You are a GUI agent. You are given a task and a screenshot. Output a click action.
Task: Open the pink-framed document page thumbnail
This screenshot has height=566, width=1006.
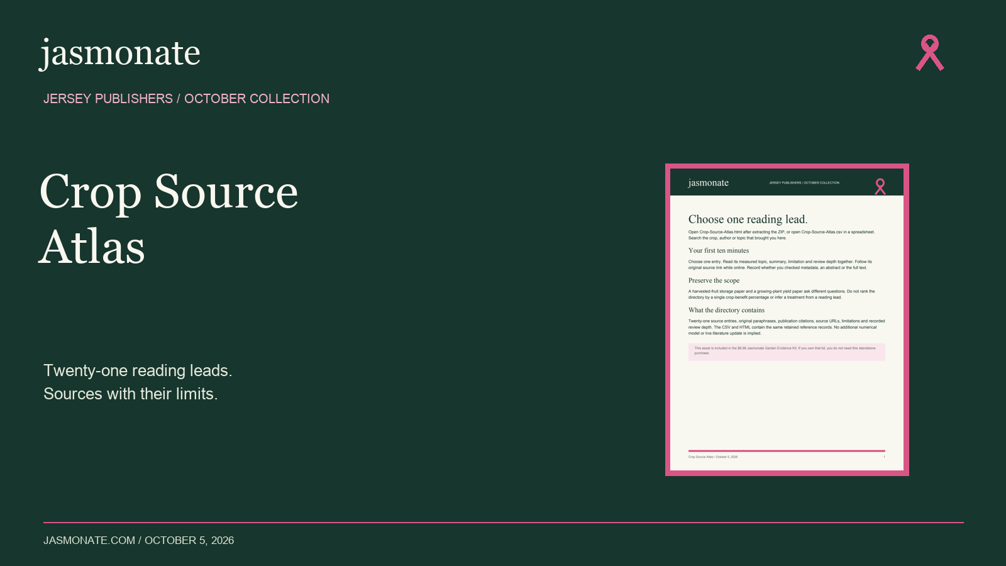click(787, 319)
